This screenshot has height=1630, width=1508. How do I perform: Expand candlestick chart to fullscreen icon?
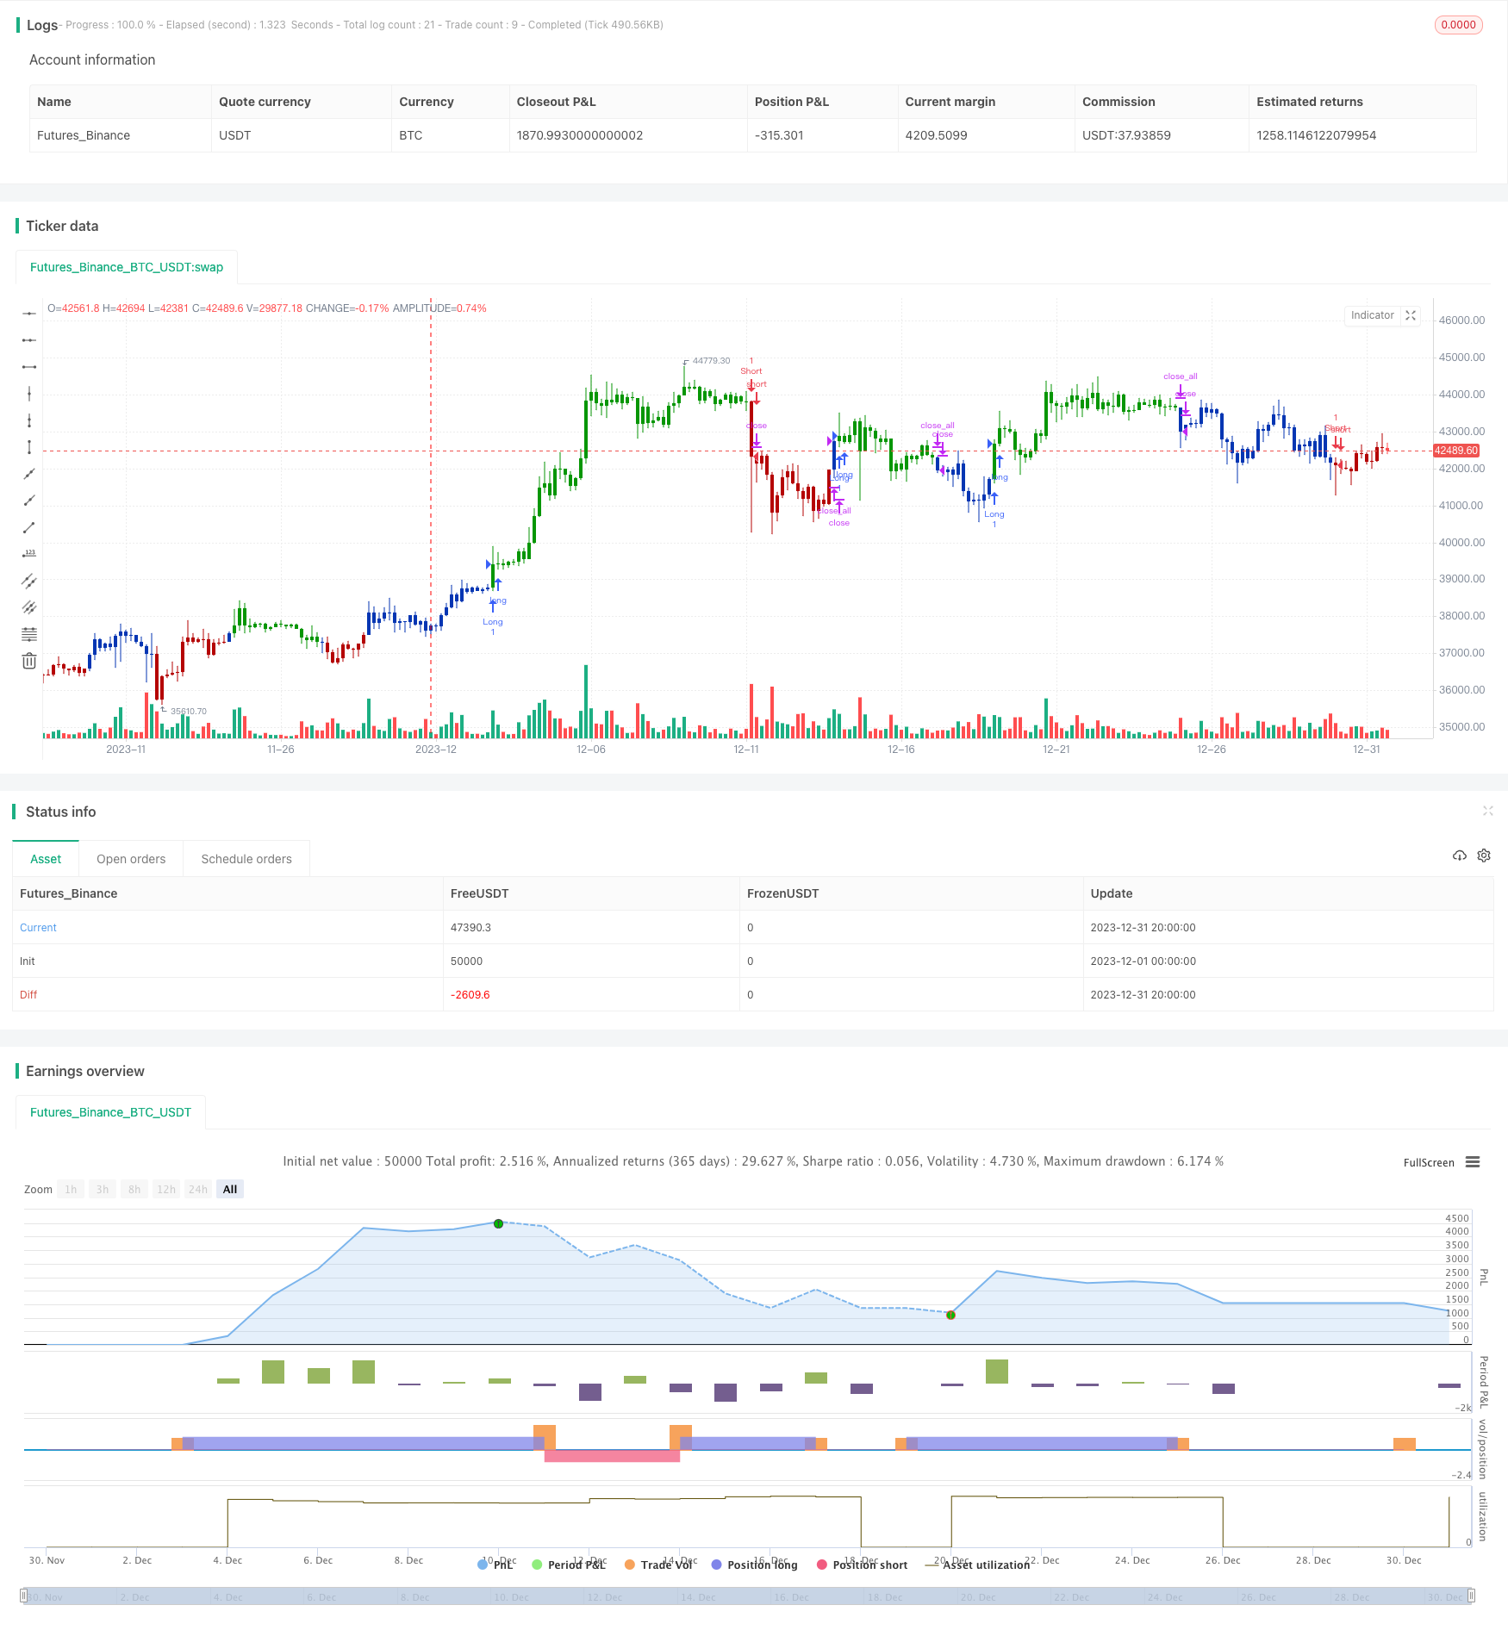[x=1411, y=315]
